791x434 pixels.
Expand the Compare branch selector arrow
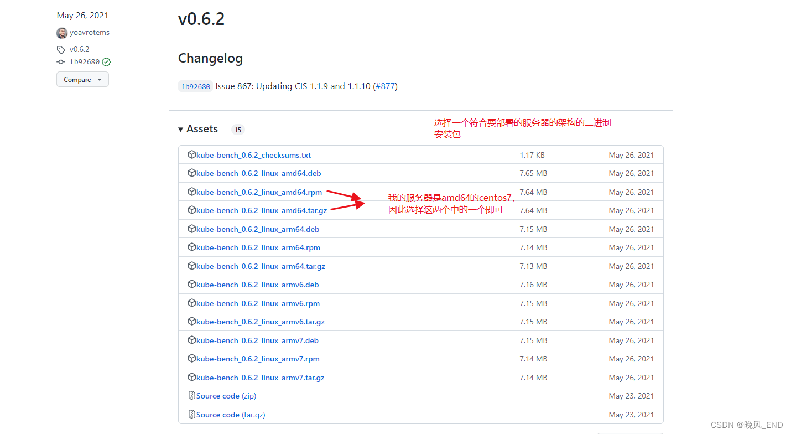pos(99,79)
